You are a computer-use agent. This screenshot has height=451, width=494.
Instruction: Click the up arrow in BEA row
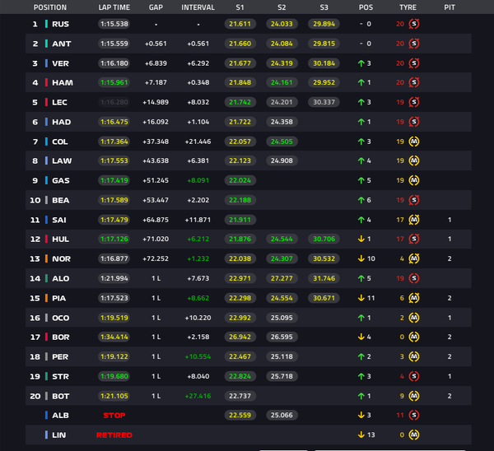(x=361, y=200)
